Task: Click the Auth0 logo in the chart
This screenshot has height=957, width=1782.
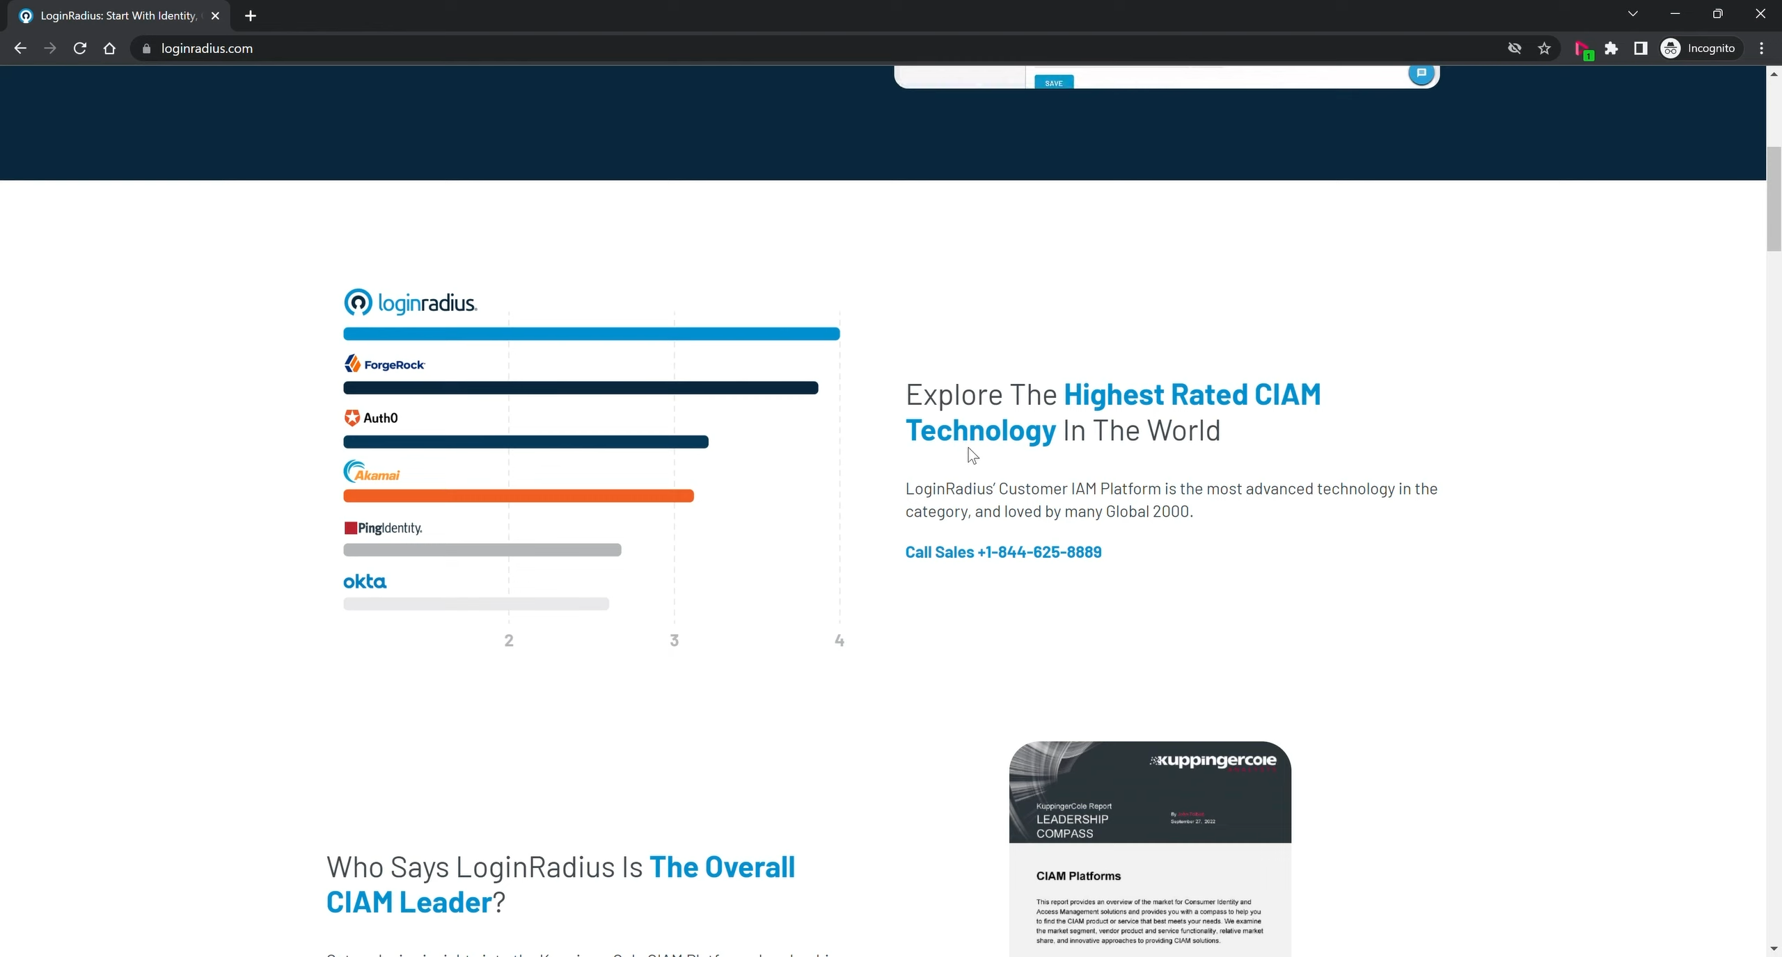Action: pos(371,418)
